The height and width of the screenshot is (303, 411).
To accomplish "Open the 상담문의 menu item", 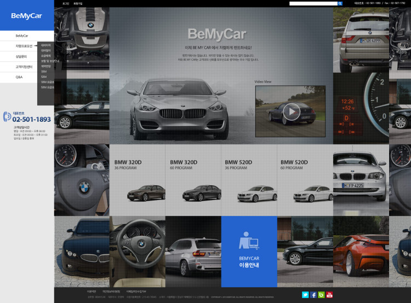I will tap(21, 56).
